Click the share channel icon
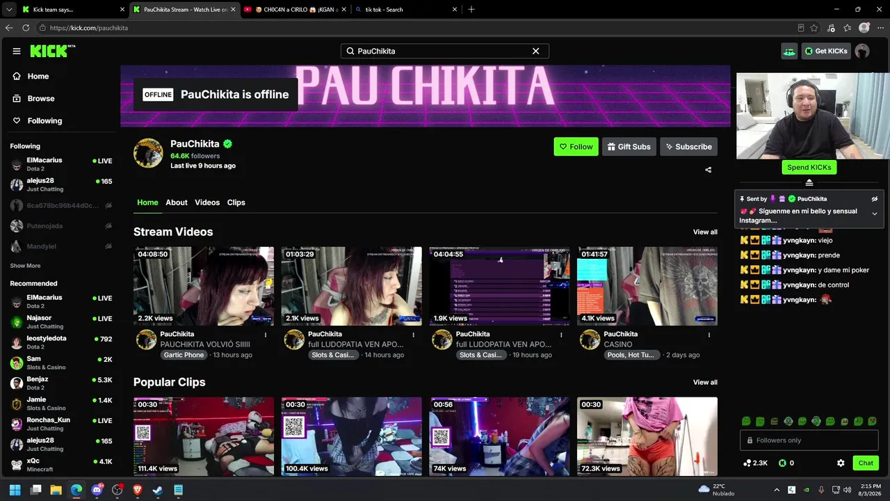The height and width of the screenshot is (501, 890). click(x=708, y=170)
